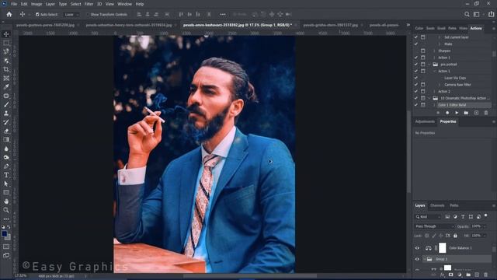The width and height of the screenshot is (497, 280).
Task: Open the Fill value dropdown arrow
Action: pyautogui.click(x=485, y=236)
